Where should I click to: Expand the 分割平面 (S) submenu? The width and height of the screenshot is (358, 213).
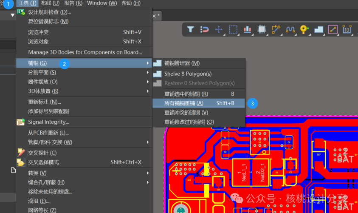pos(84,72)
